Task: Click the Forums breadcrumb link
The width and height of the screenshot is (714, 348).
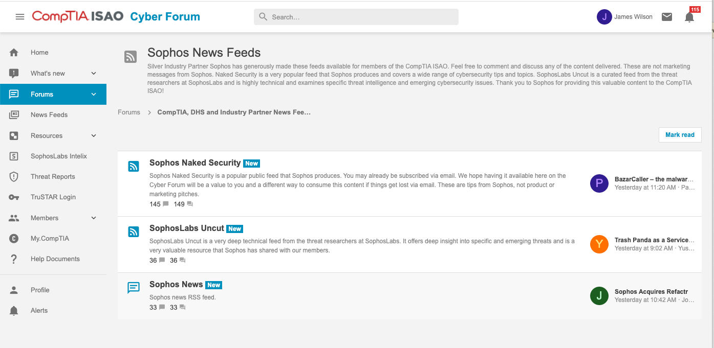Action: tap(129, 112)
